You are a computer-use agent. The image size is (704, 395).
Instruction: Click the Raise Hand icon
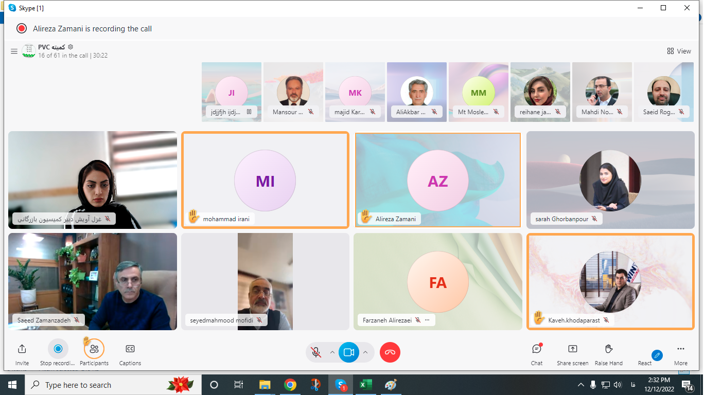[x=609, y=350]
